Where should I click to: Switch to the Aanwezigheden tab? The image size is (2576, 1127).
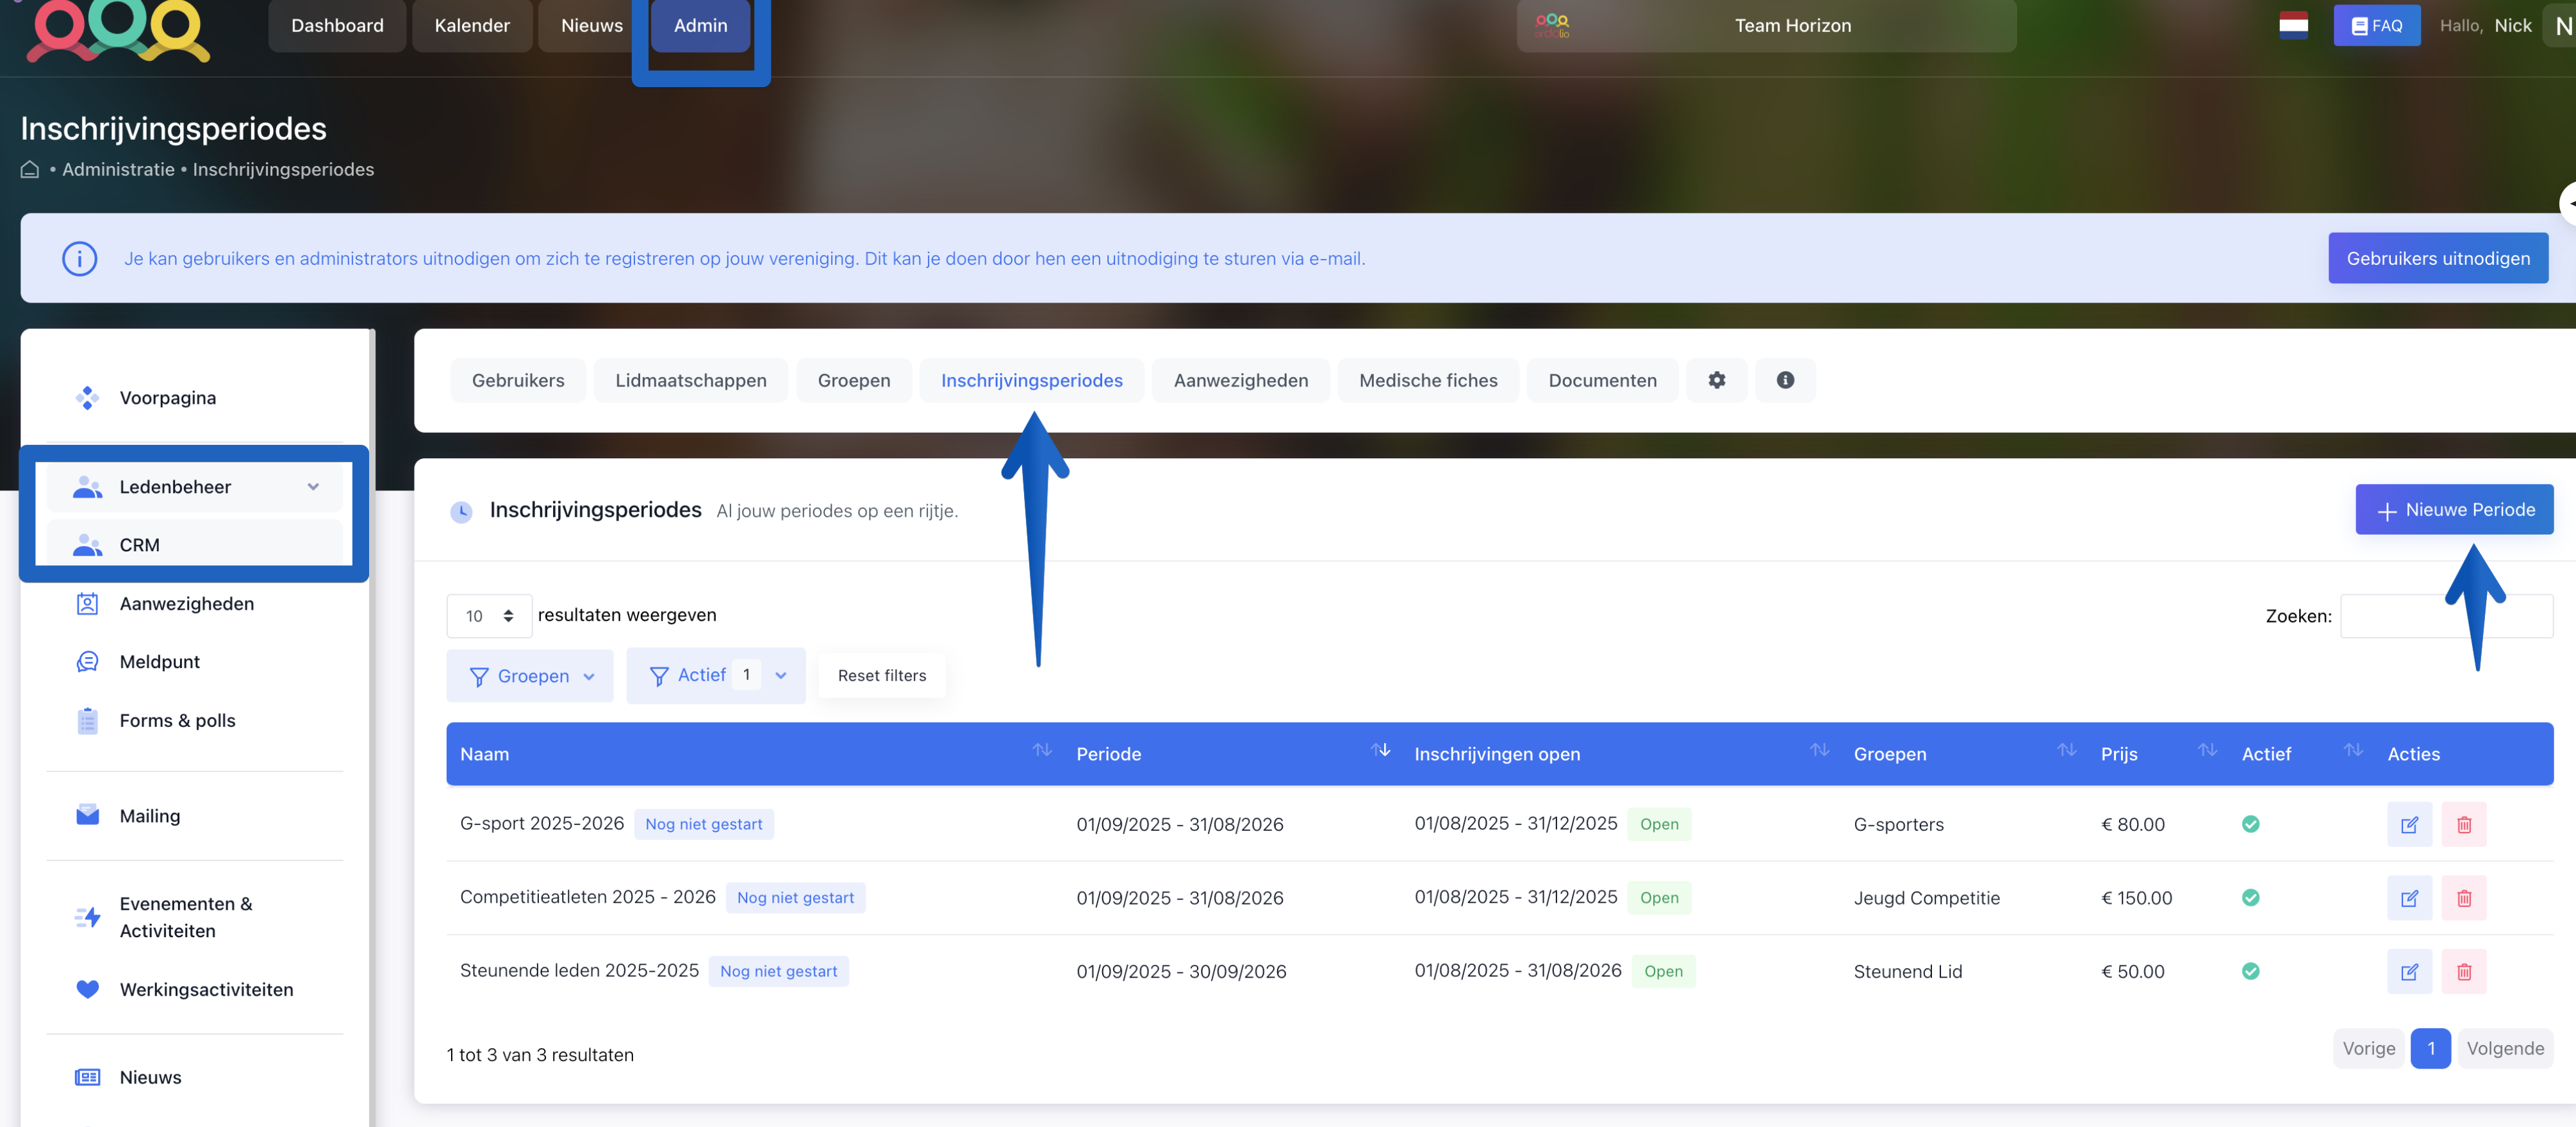click(1241, 380)
